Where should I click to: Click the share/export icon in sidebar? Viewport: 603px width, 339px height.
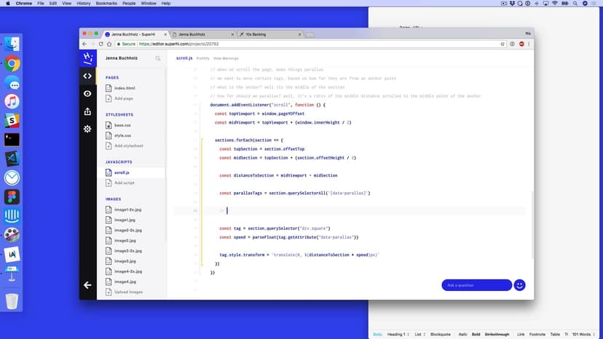(x=87, y=111)
